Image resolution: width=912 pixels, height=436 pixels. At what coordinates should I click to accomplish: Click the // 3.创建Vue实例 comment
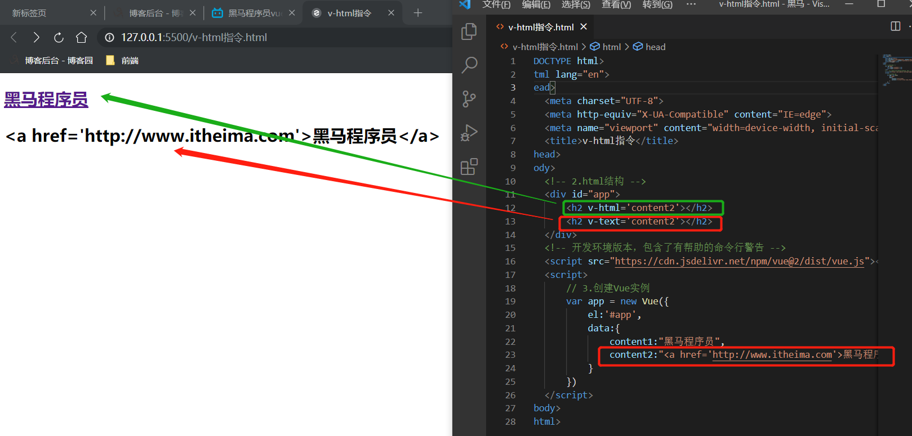tap(608, 288)
